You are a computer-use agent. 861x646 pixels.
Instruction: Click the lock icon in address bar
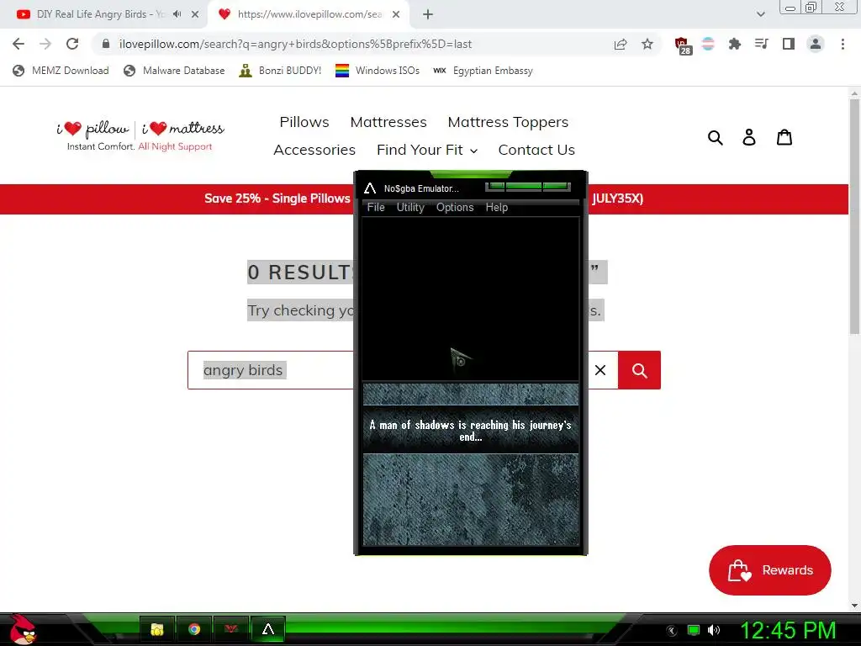click(106, 44)
